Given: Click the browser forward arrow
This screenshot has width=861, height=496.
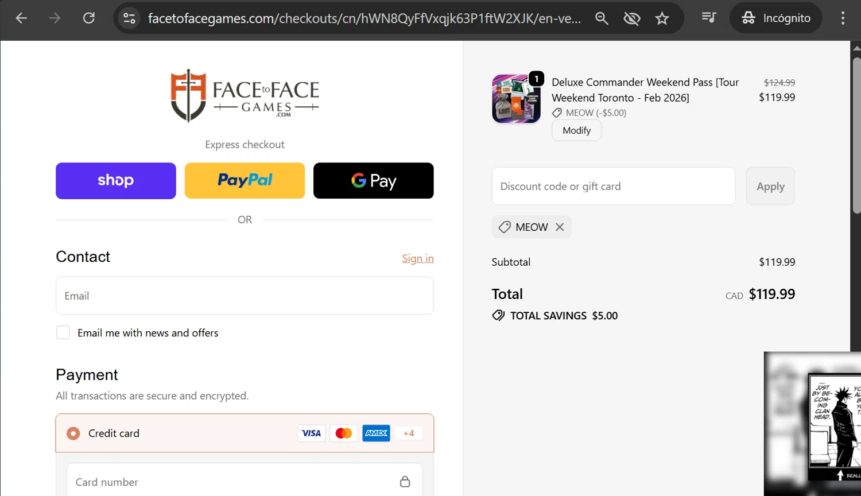Looking at the screenshot, I should 55,18.
